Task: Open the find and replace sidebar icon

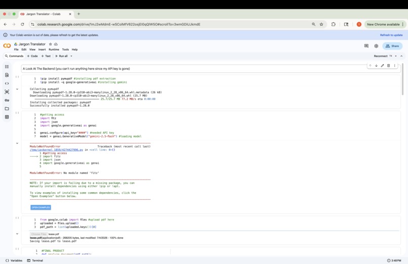Action: (7, 75)
